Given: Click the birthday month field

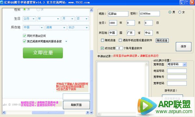Looking at the screenshot, I should click(x=131, y=23).
